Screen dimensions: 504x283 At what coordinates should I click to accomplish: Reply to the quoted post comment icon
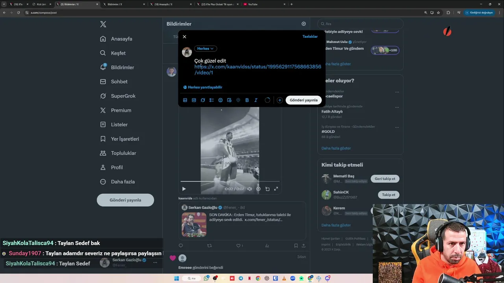coord(181,246)
